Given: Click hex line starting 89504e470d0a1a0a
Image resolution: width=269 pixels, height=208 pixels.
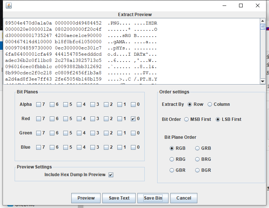Looking at the screenshot, I should pos(81,23).
